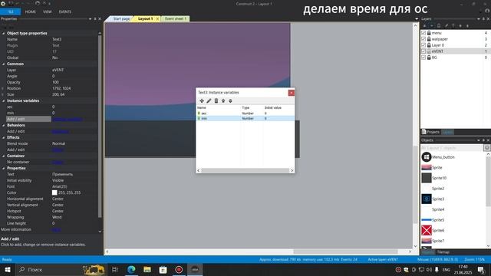Click the dialog horizontal scrollbar right arrow

292,170
